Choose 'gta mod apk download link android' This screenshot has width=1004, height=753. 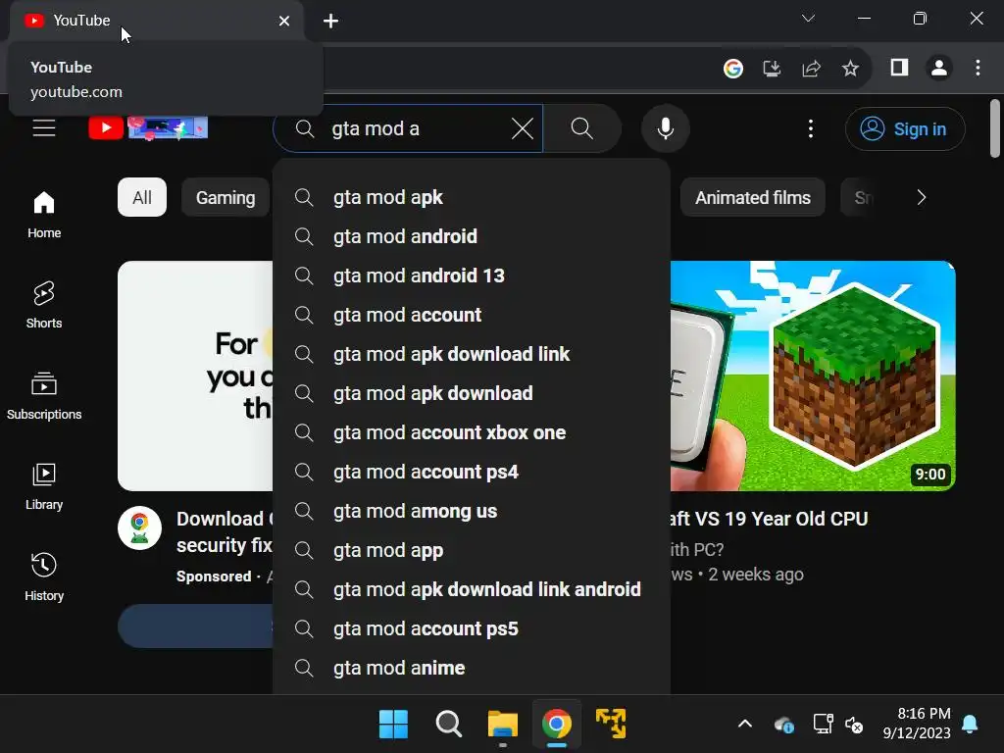pyautogui.click(x=472, y=589)
